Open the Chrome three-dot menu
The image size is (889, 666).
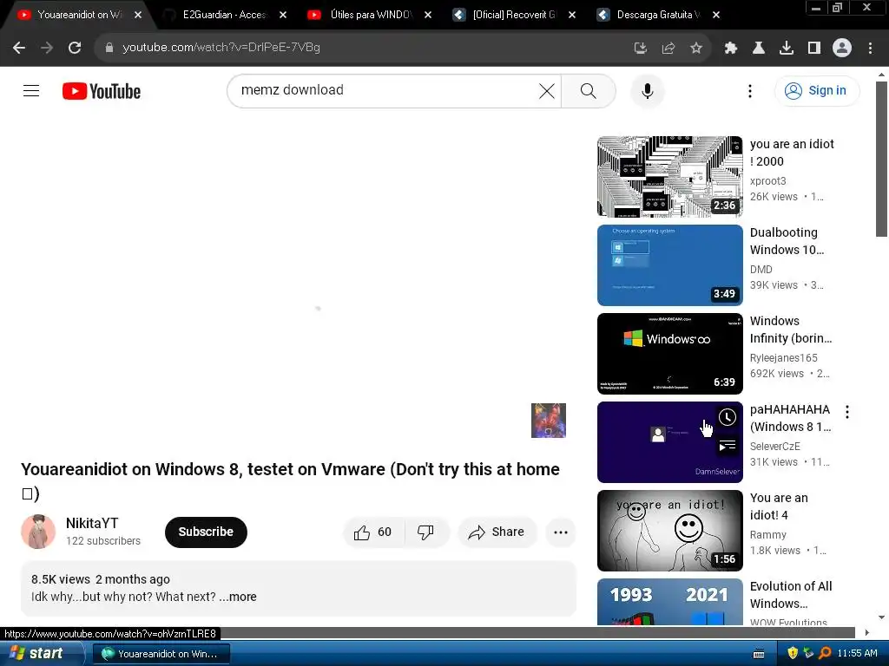point(870,49)
